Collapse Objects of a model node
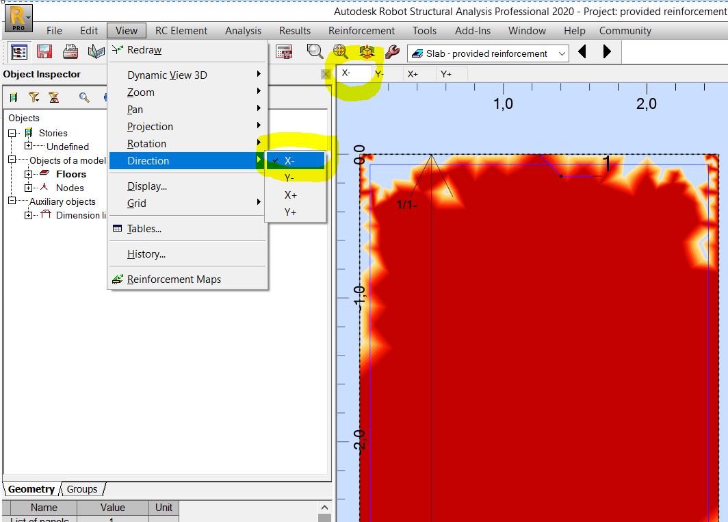This screenshot has height=522, width=728. pos(12,160)
